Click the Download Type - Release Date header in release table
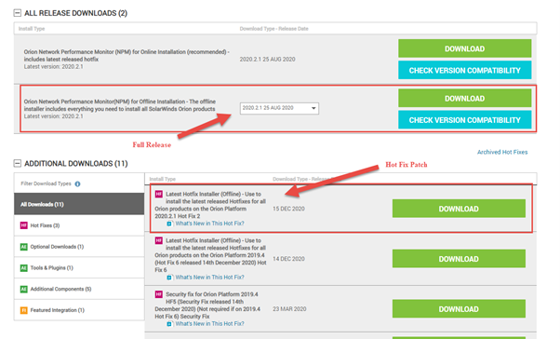This screenshot has width=560, height=339. click(x=273, y=29)
